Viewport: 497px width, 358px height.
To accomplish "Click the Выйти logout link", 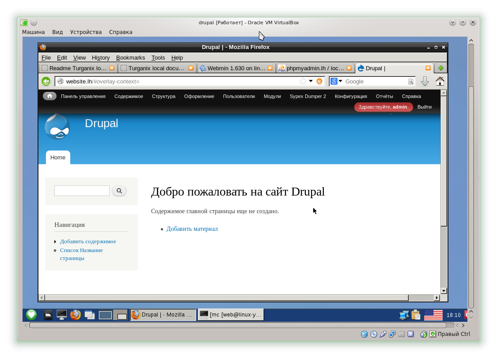I will point(425,107).
